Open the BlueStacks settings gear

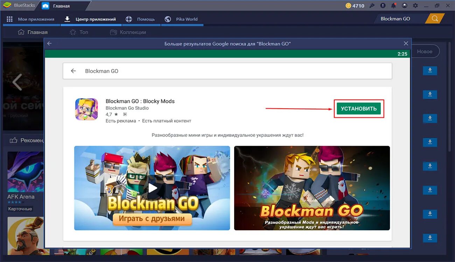pyautogui.click(x=415, y=6)
